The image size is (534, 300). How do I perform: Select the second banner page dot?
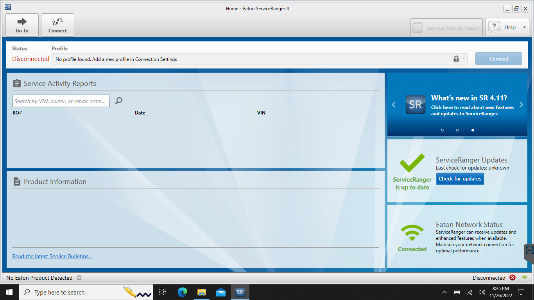(x=457, y=130)
